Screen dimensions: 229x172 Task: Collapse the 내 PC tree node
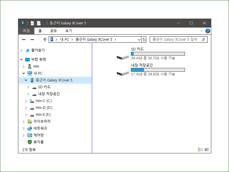pos(23,73)
